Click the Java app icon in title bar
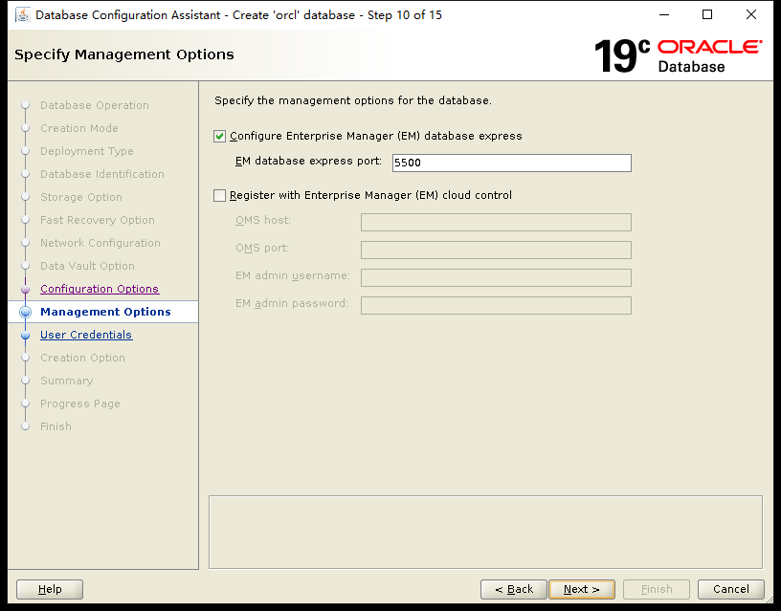This screenshot has height=611, width=781. [x=22, y=15]
